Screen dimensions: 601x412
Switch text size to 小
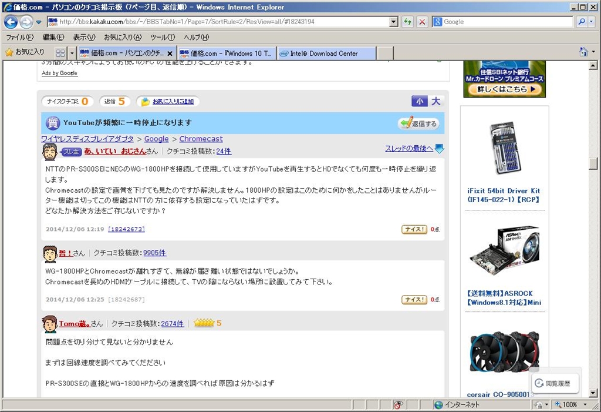(420, 101)
